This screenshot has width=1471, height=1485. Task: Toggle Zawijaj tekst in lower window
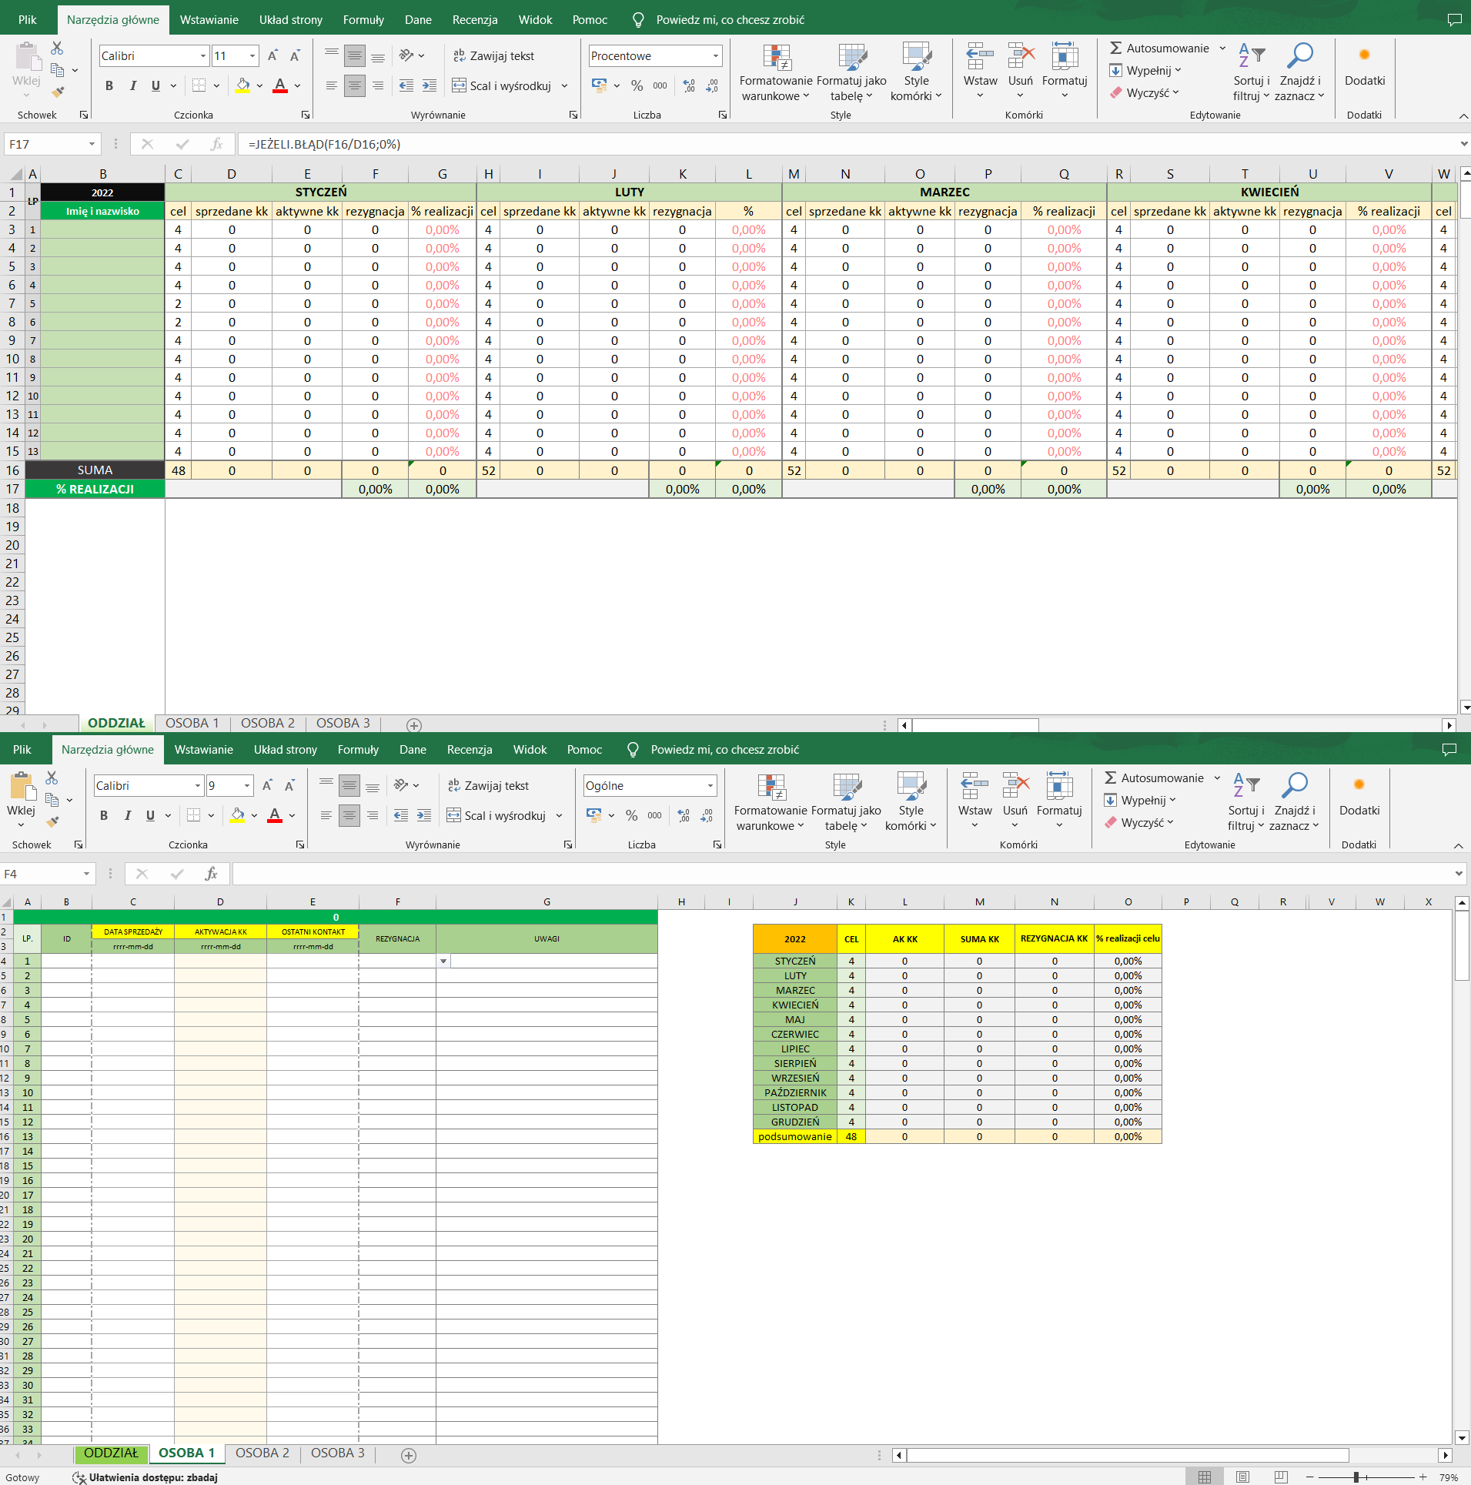[488, 785]
